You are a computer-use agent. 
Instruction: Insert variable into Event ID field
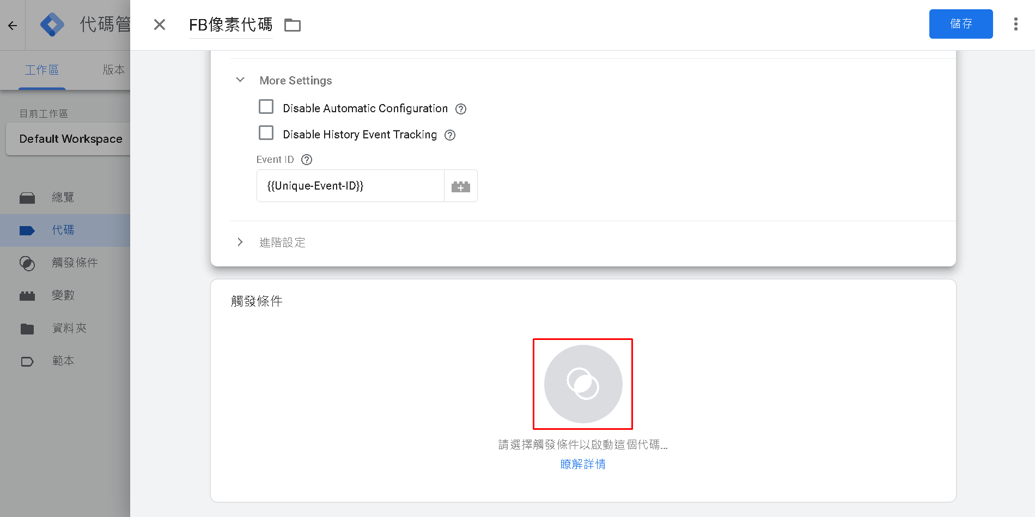461,186
